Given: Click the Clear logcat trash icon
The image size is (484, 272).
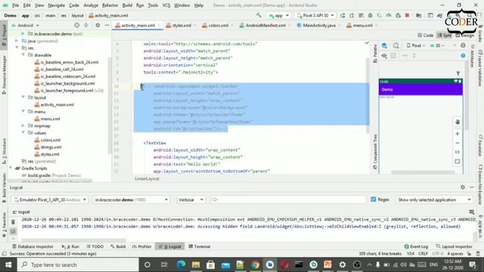Looking at the screenshot, I should pos(13,221).
